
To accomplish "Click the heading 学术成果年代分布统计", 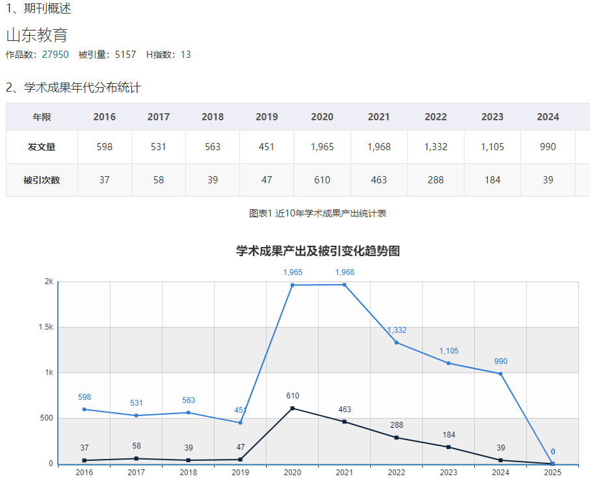I will (x=74, y=87).
